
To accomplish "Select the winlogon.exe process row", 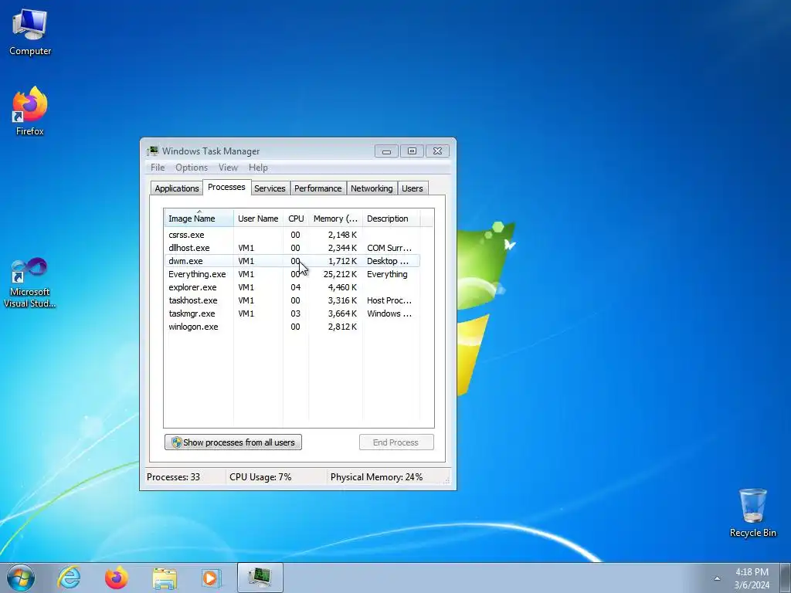I will pos(292,327).
